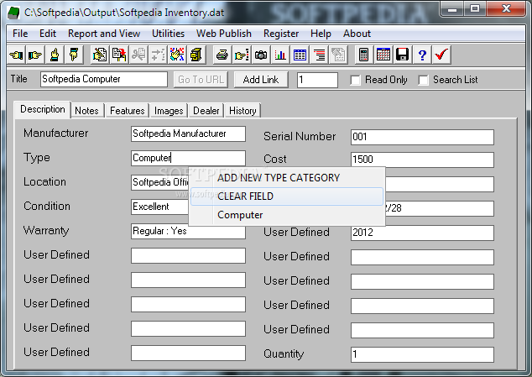Click the camera icon in toolbar
Viewport: 532px width, 377px height.
coord(261,55)
